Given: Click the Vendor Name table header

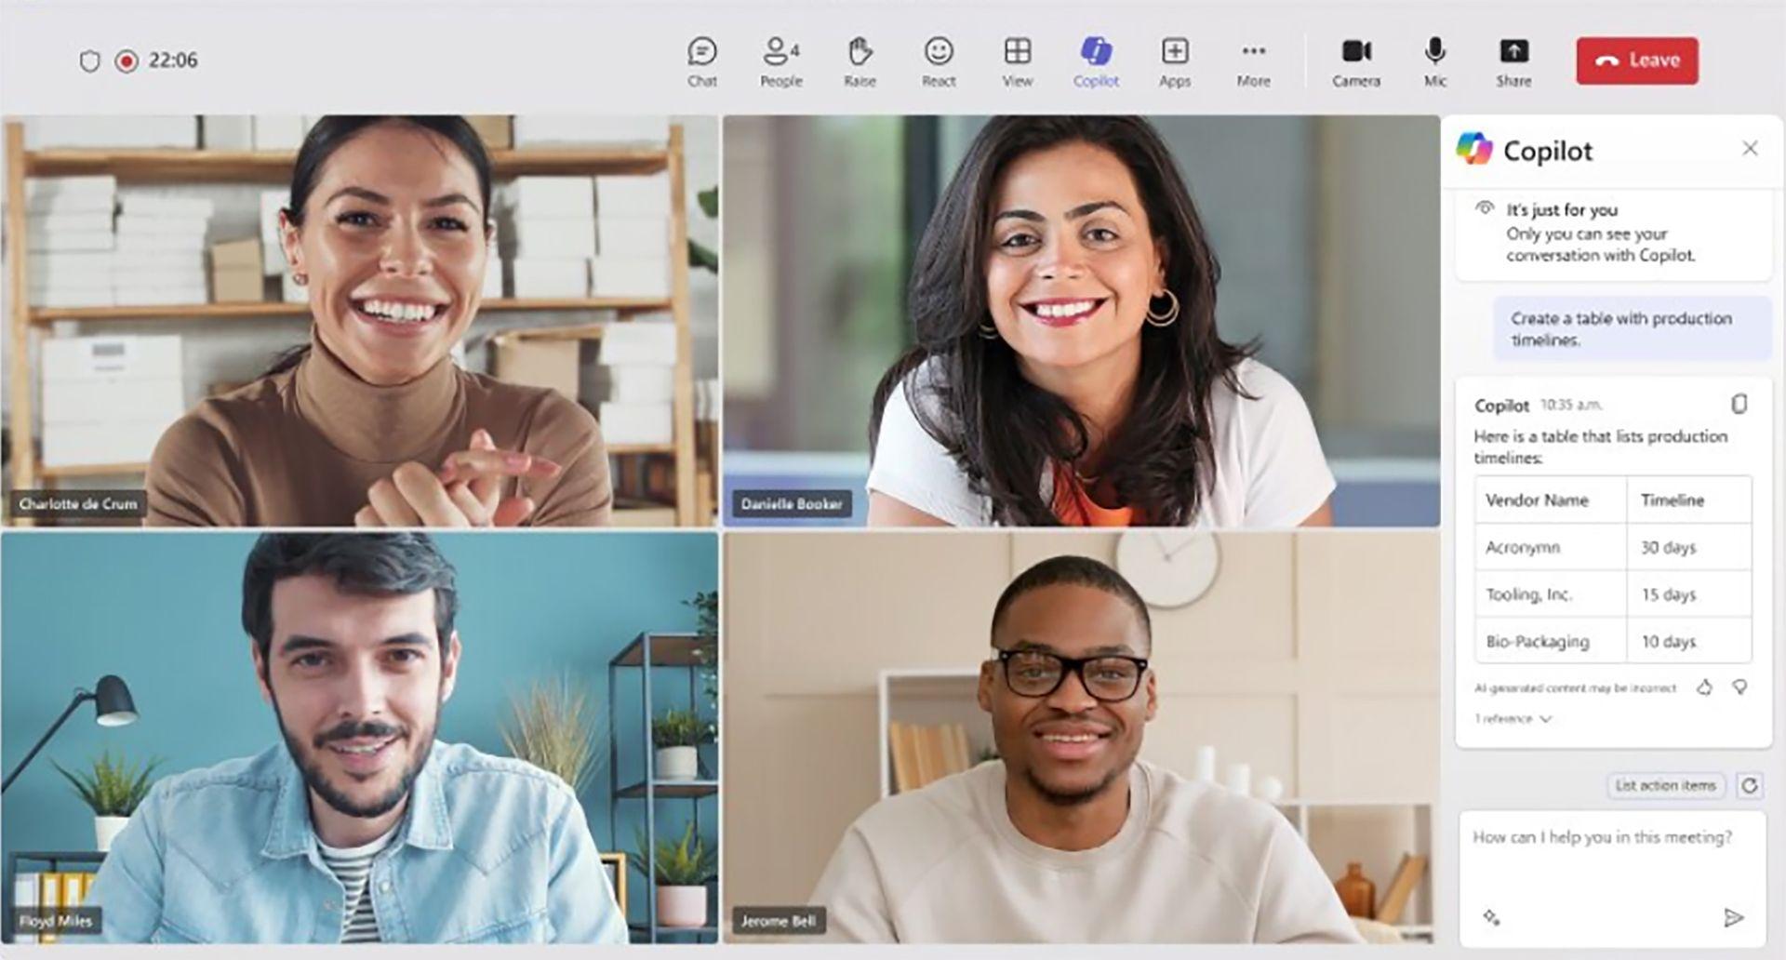Looking at the screenshot, I should click(x=1551, y=500).
